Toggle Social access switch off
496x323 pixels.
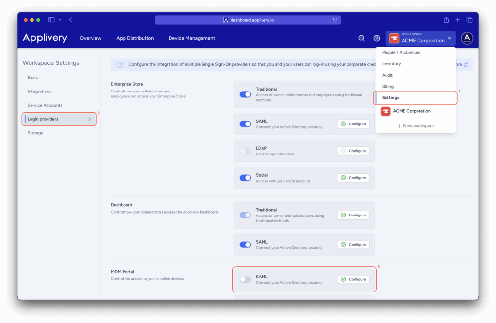tap(245, 178)
